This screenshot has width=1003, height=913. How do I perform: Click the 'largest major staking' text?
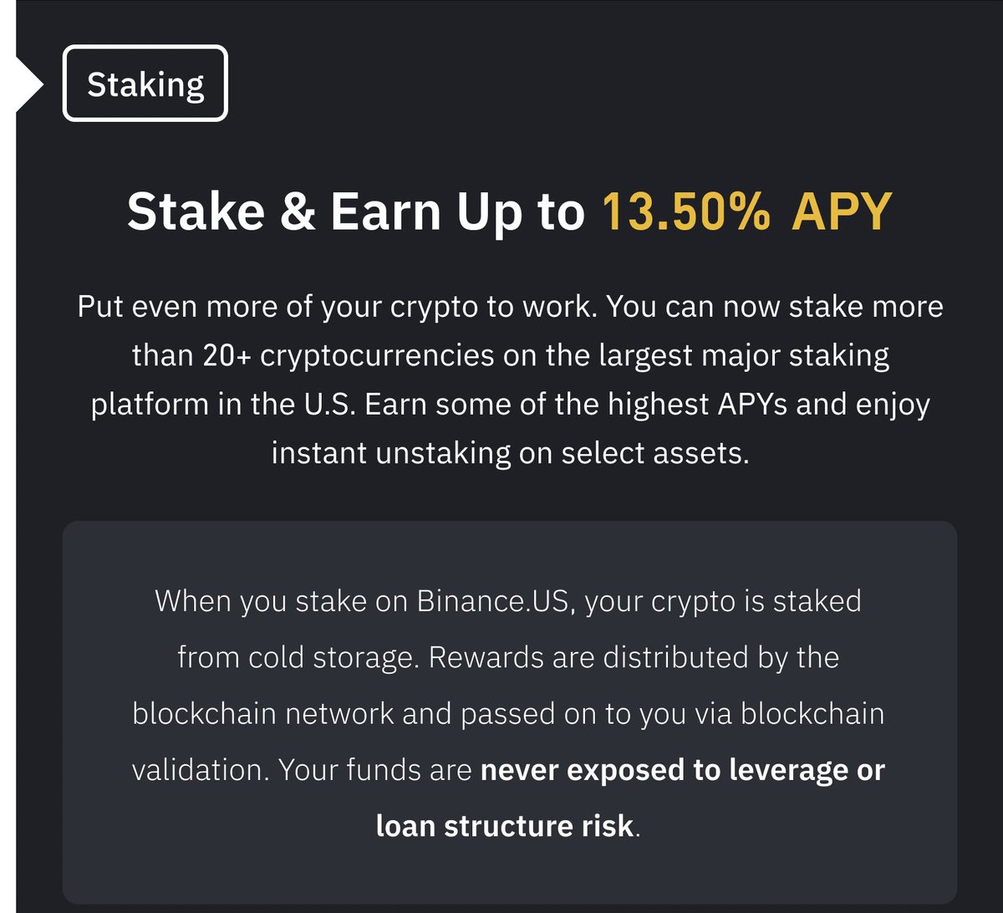tap(744, 356)
